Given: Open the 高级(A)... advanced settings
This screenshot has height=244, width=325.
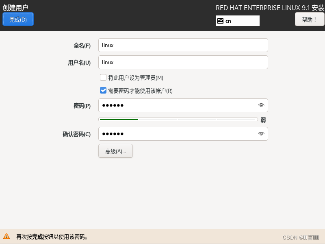Looking at the screenshot, I should coord(115,151).
